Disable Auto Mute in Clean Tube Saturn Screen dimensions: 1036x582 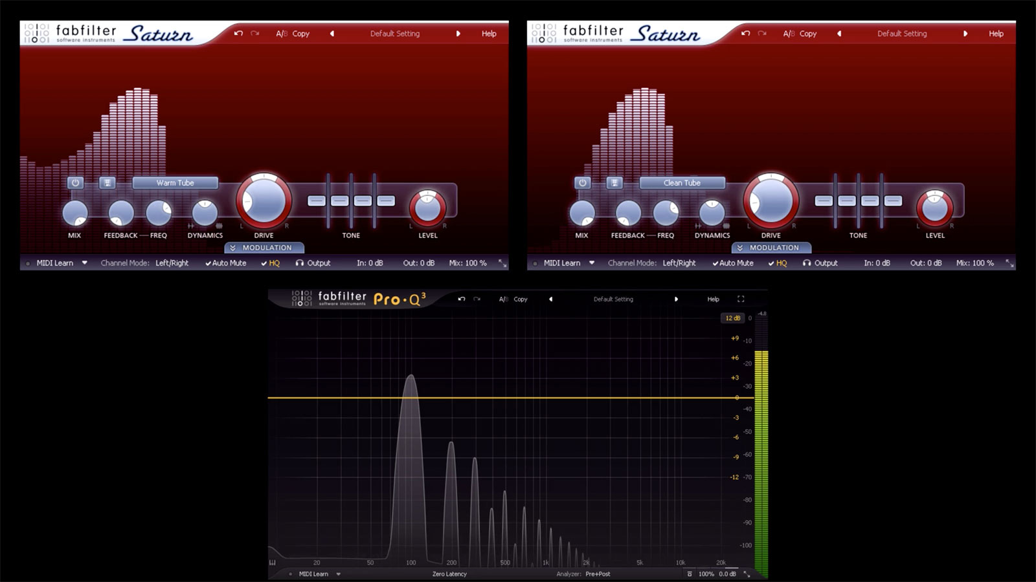pyautogui.click(x=732, y=263)
